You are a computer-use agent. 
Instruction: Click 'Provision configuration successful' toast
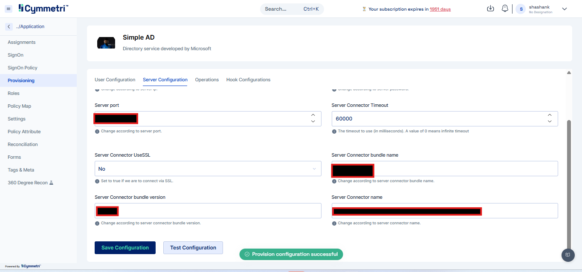click(291, 254)
